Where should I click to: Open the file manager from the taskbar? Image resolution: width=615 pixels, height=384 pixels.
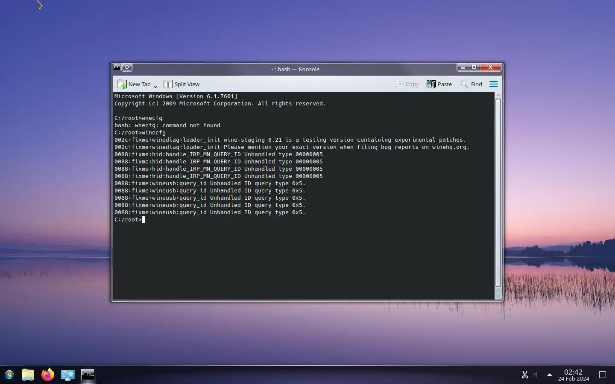point(28,375)
